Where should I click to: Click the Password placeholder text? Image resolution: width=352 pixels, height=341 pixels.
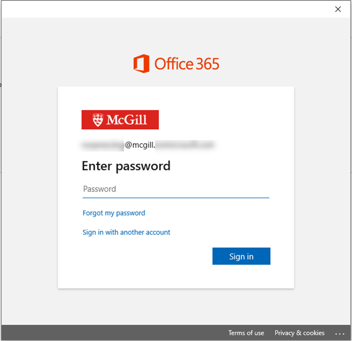[x=99, y=189]
